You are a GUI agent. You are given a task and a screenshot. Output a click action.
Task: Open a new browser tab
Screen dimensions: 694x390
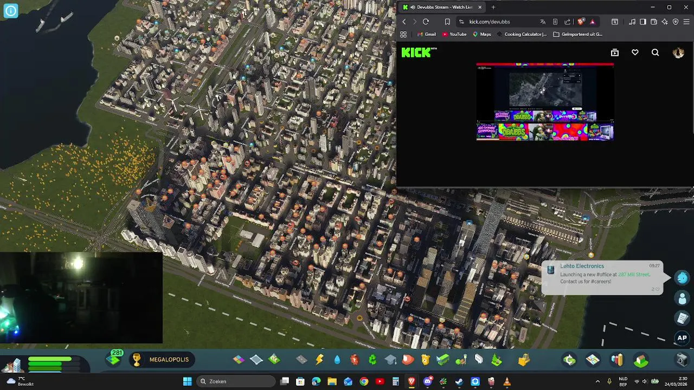tap(493, 7)
